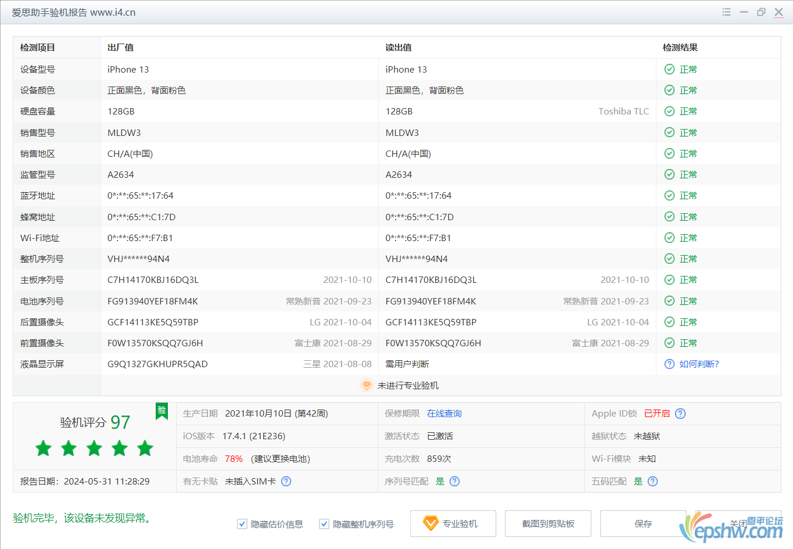Click the 验机完毕 status message
The height and width of the screenshot is (549, 793).
(x=84, y=518)
